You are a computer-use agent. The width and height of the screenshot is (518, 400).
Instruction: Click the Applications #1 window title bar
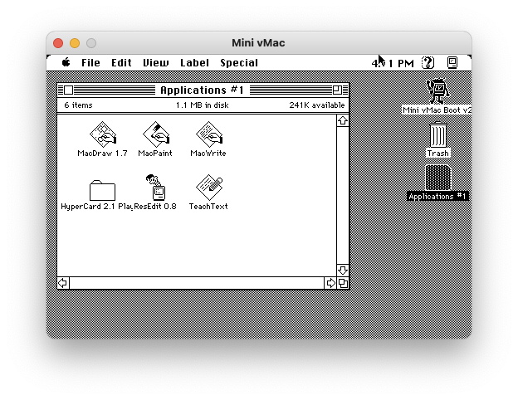pyautogui.click(x=203, y=90)
